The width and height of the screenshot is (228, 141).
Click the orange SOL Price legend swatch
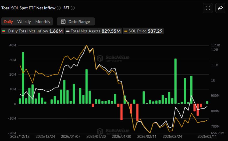(x=126, y=31)
